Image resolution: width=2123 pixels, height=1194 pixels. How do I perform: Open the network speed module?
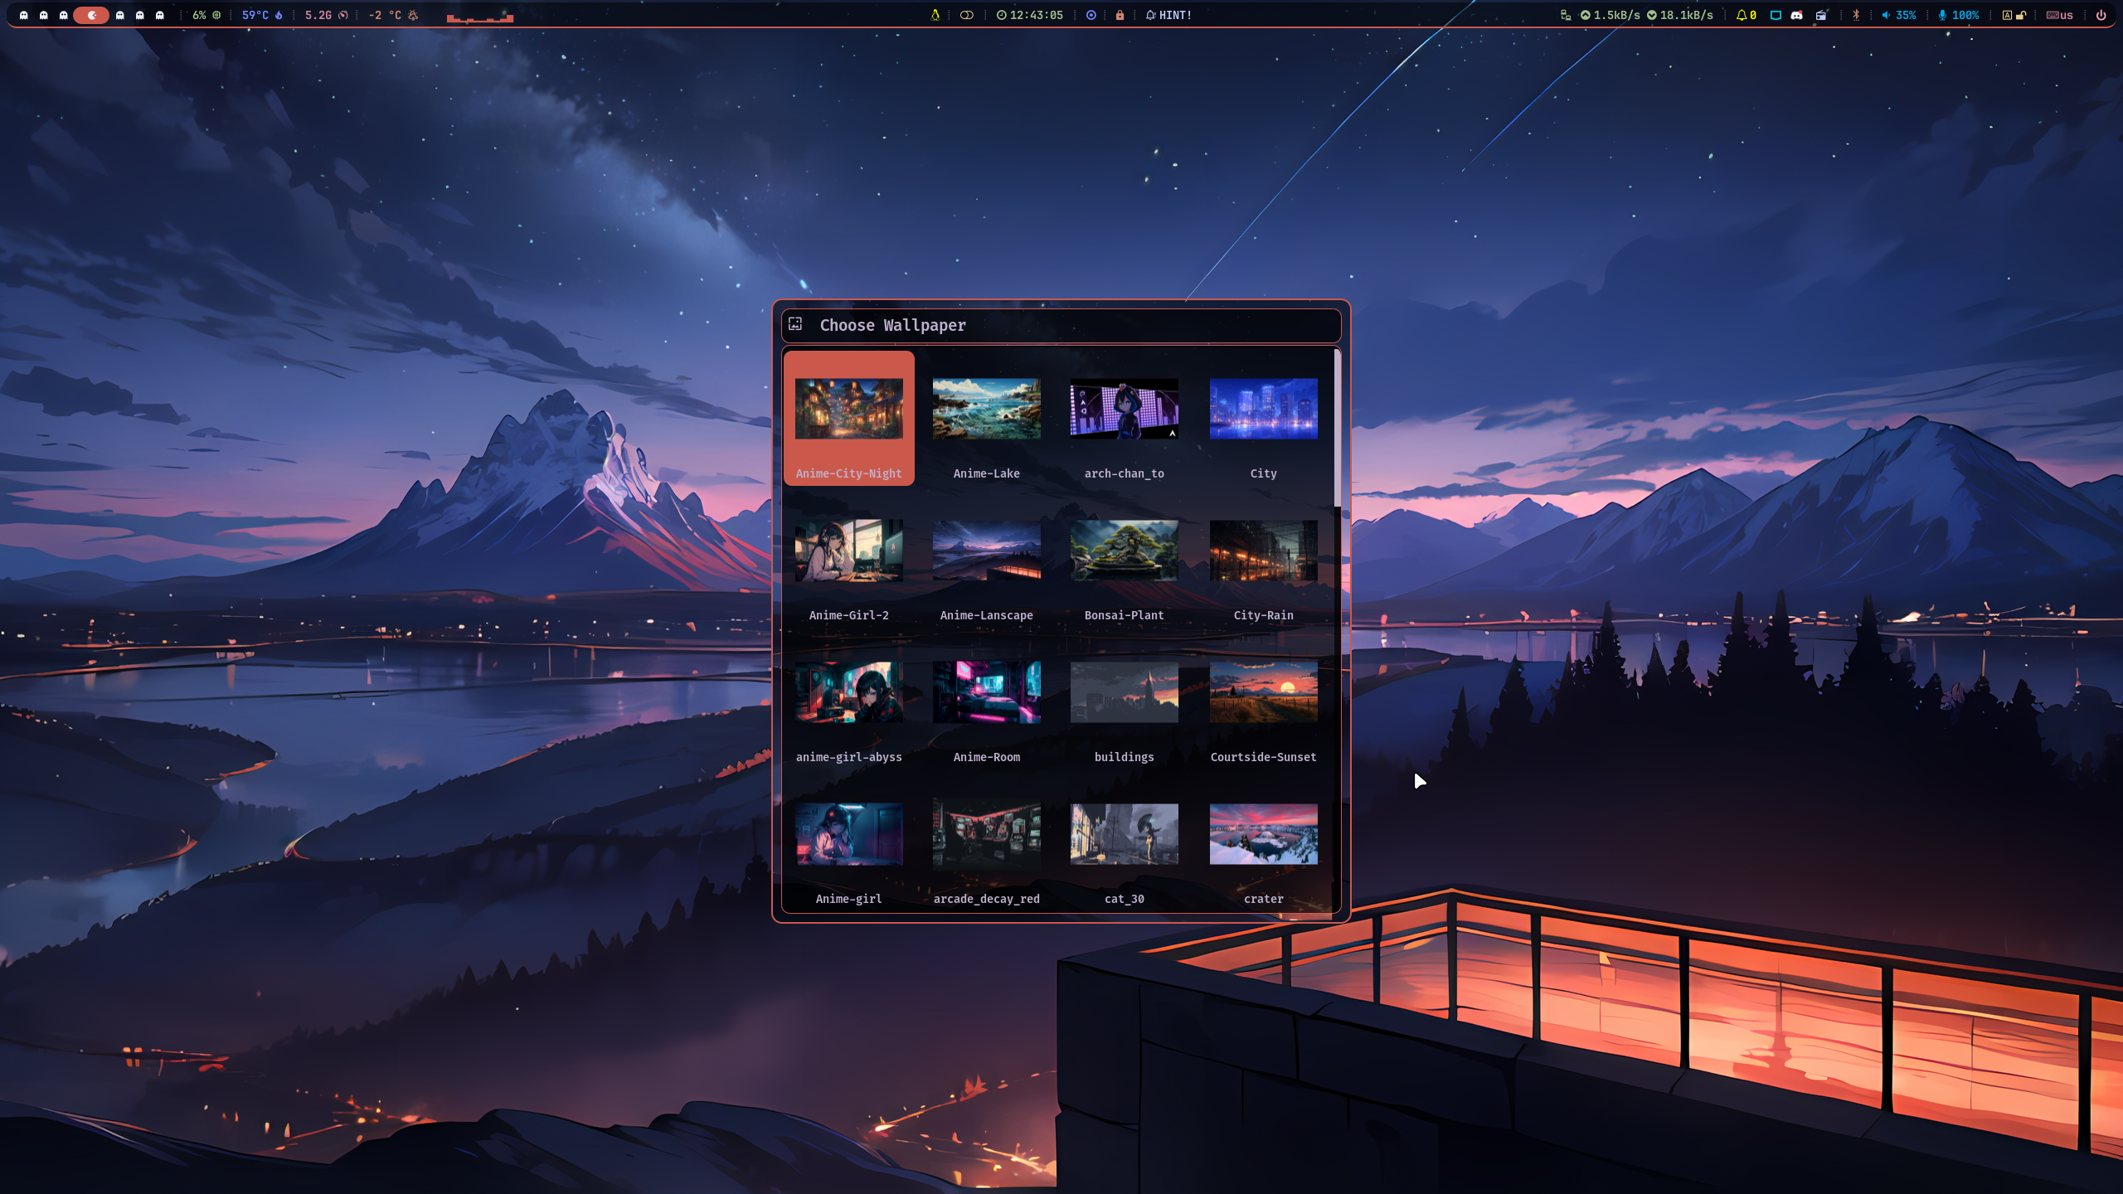coord(1646,15)
